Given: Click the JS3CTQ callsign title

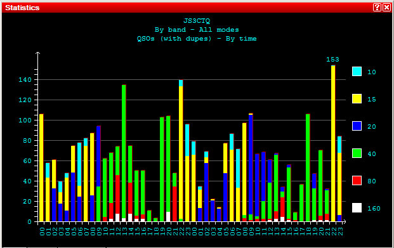Looking at the screenshot, I should pyautogui.click(x=197, y=21).
